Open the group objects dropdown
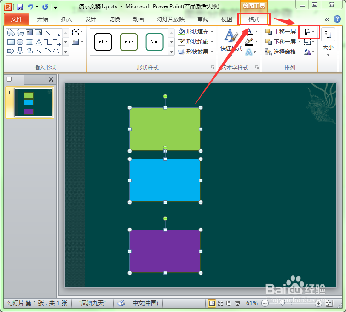Viewport: 346px width, 312px height. 309,41
